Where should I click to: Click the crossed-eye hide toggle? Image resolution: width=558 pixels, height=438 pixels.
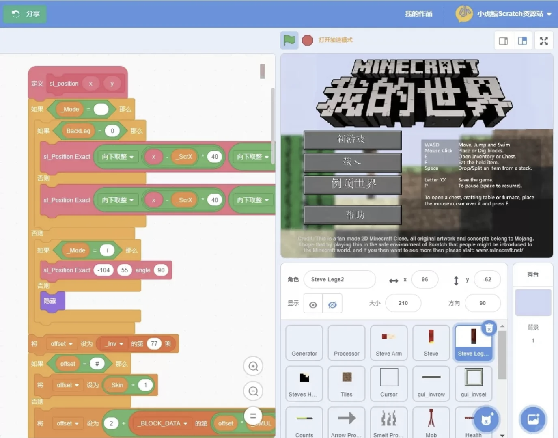[332, 303]
